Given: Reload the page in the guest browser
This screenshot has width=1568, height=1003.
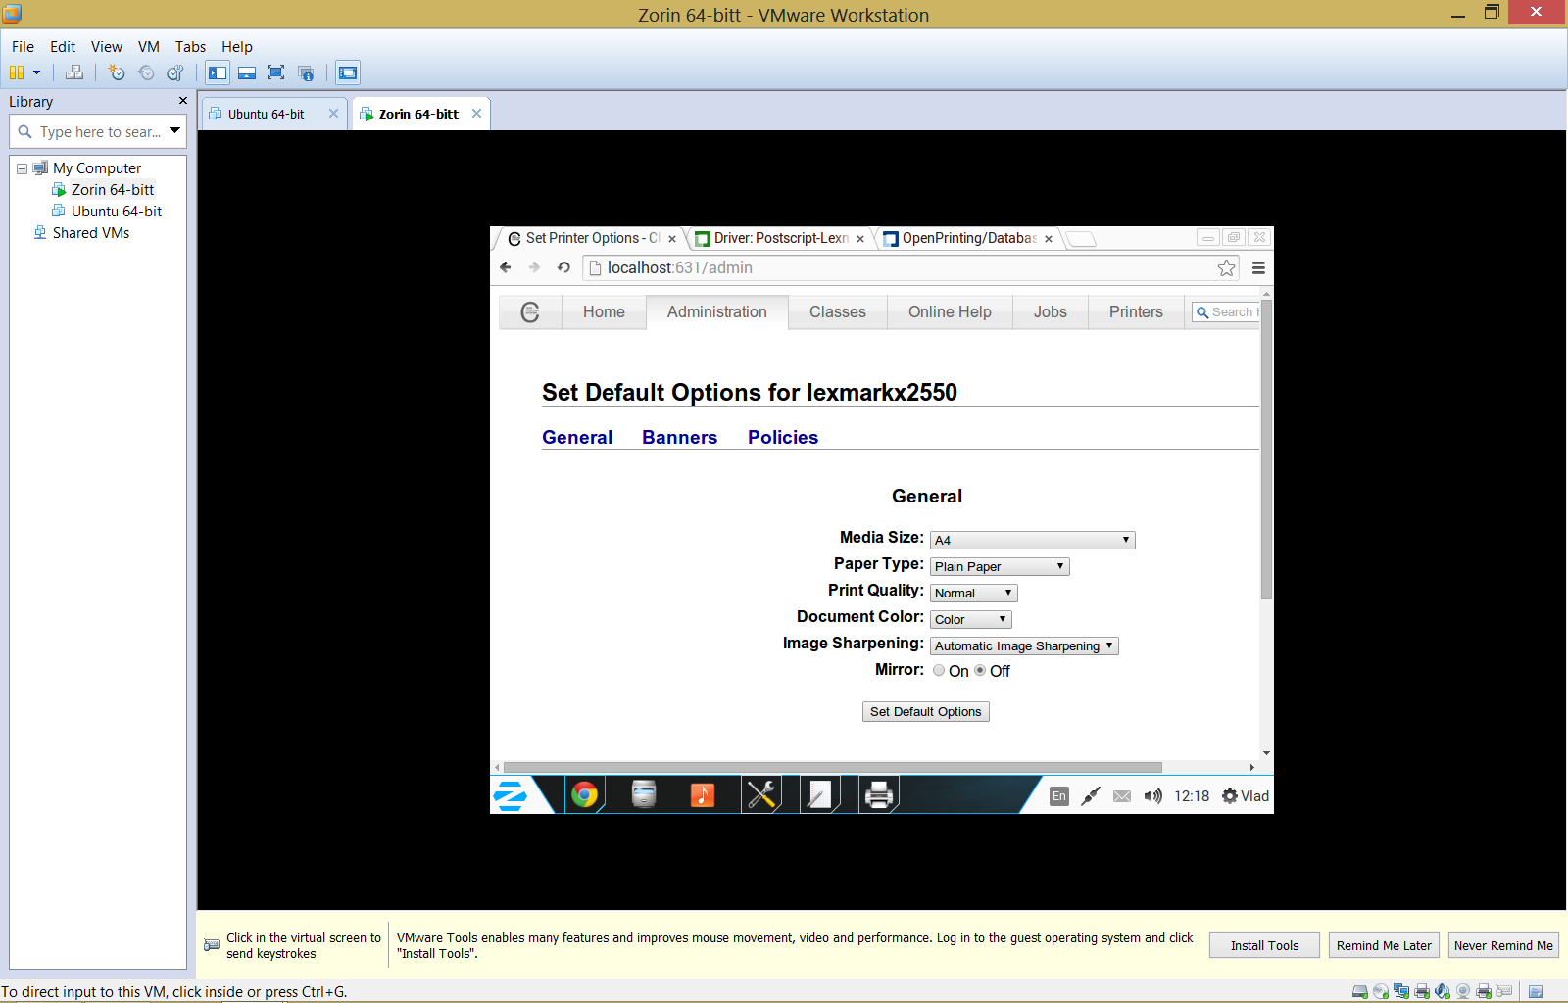Looking at the screenshot, I should (563, 267).
